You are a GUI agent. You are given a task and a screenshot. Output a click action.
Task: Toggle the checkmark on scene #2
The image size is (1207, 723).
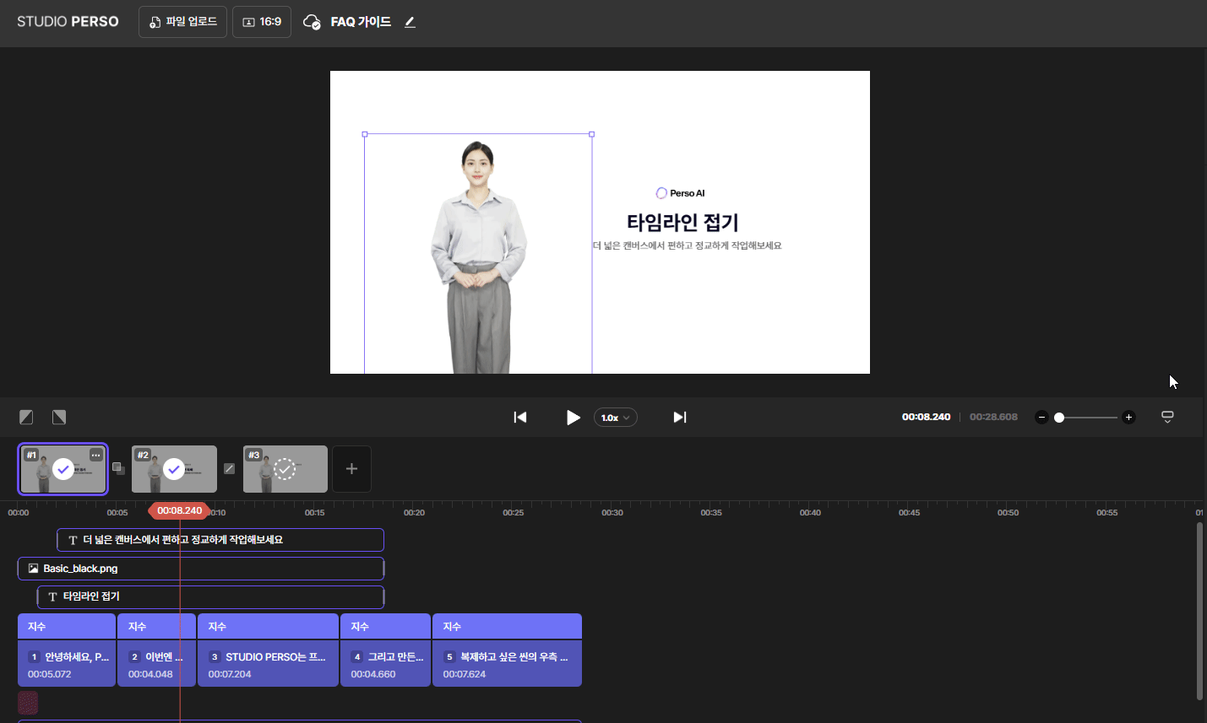(x=174, y=469)
